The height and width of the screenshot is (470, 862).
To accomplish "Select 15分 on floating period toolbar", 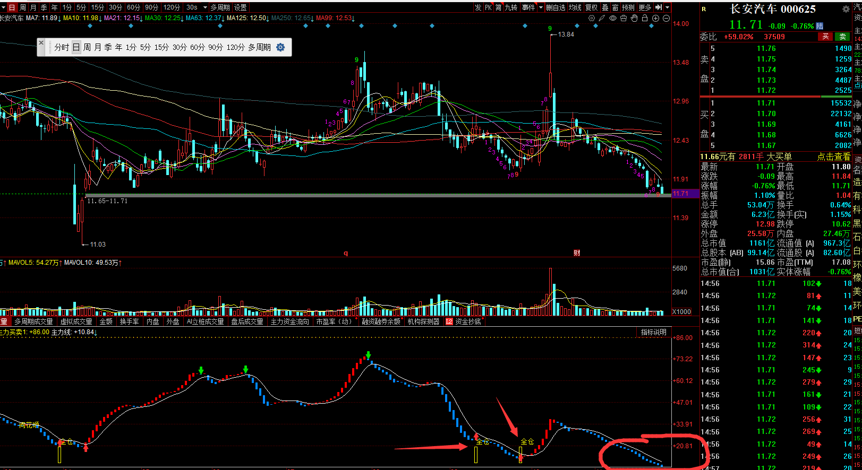I will click(161, 47).
